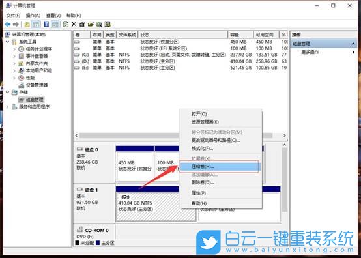Click the volume list scroll-left arrow
This screenshot has height=258, width=361.
[76, 136]
